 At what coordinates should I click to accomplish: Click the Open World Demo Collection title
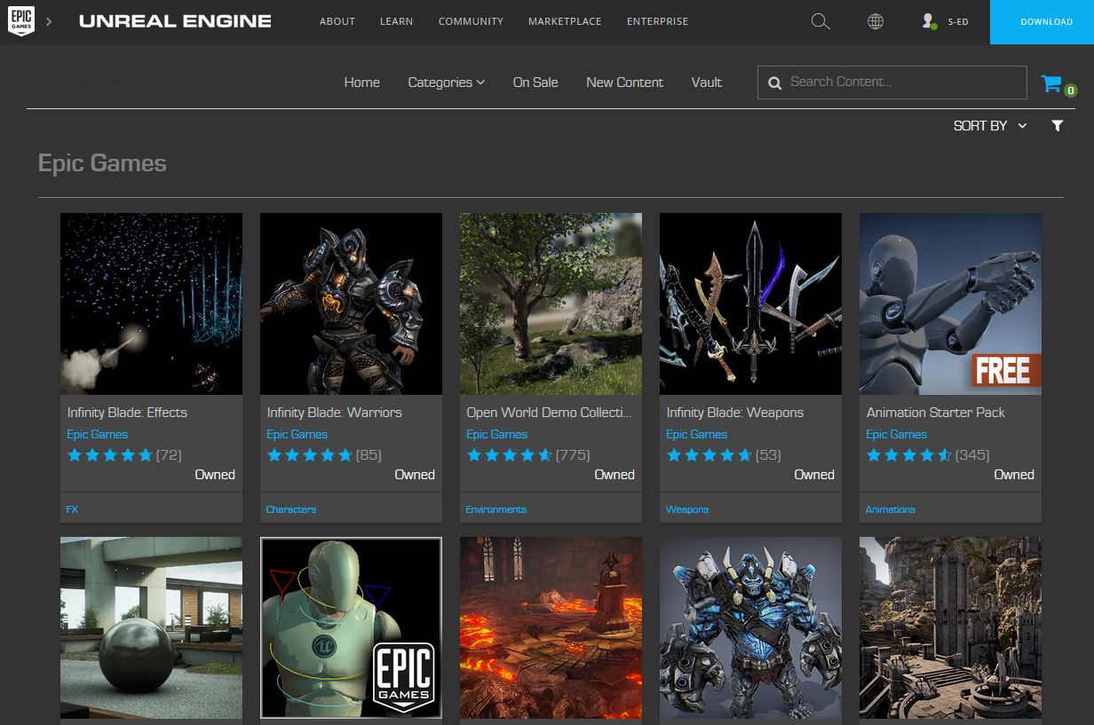click(549, 413)
